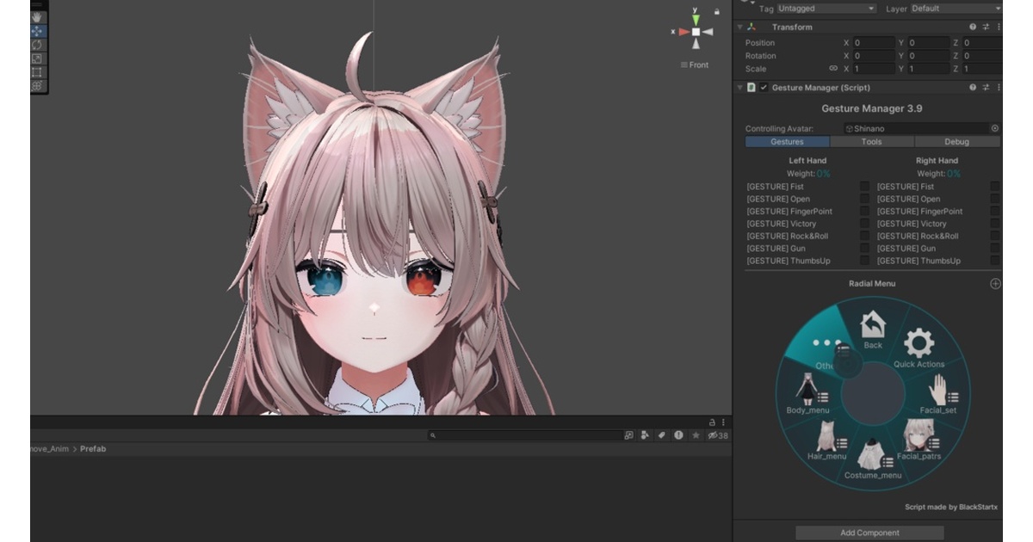
Task: Select the Scale tool
Action: (37, 59)
